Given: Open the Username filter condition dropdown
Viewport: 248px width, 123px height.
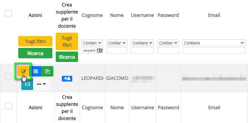Looking at the screenshot, I should [142, 43].
